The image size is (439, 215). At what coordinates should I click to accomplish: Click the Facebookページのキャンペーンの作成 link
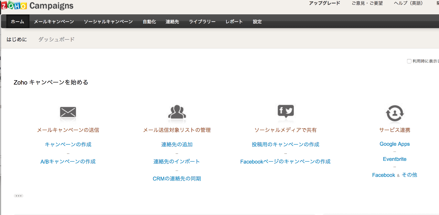pyautogui.click(x=286, y=162)
